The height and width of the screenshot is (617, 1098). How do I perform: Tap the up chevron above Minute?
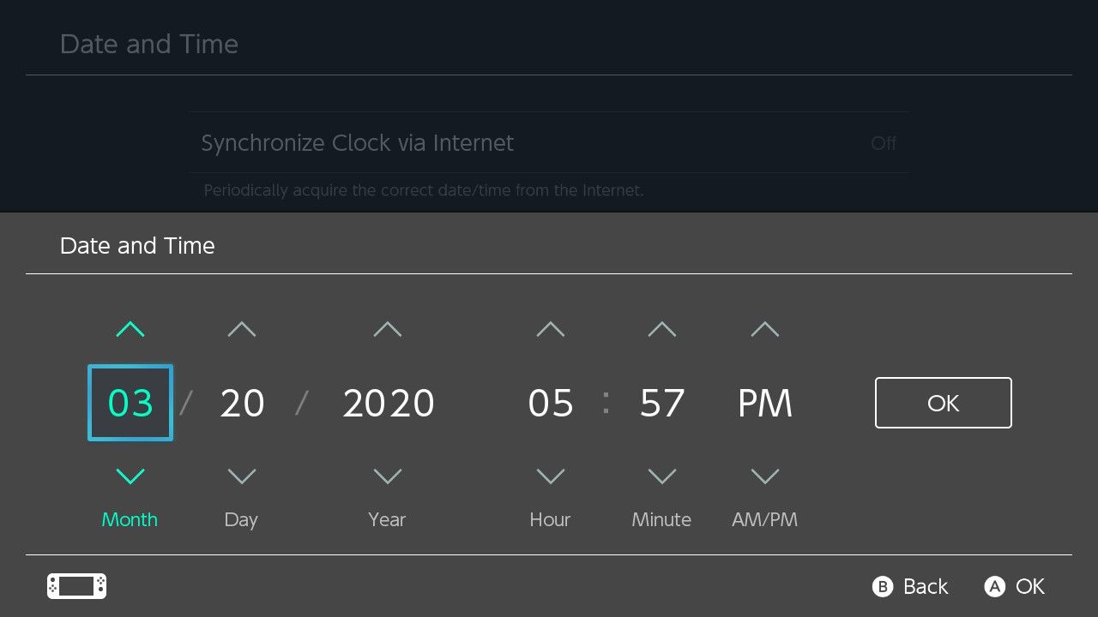click(662, 329)
